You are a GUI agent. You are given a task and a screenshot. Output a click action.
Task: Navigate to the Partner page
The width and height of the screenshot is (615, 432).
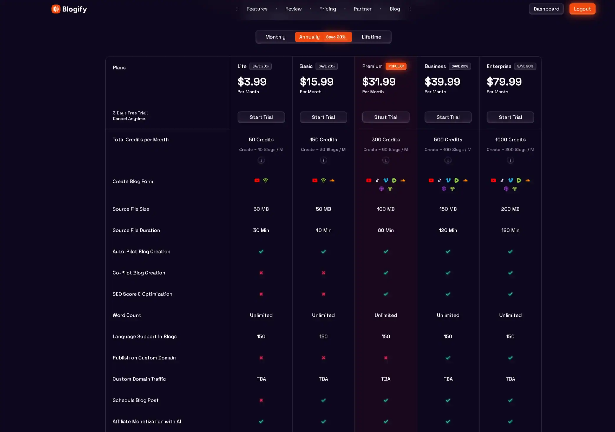click(363, 9)
